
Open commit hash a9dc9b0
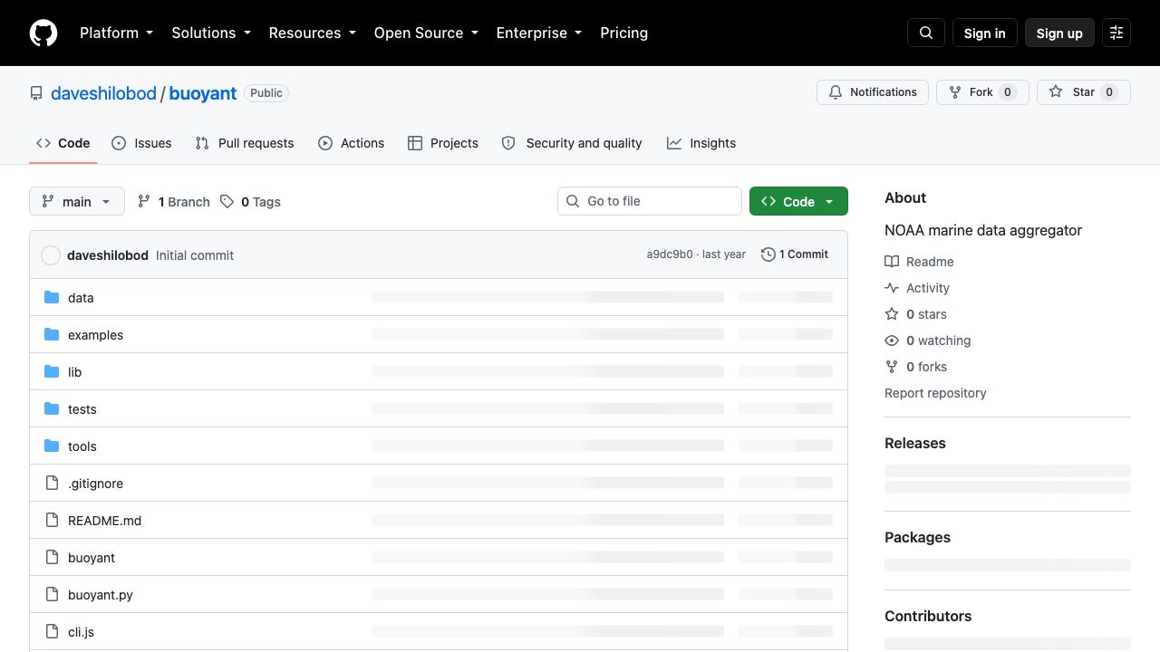coord(670,254)
